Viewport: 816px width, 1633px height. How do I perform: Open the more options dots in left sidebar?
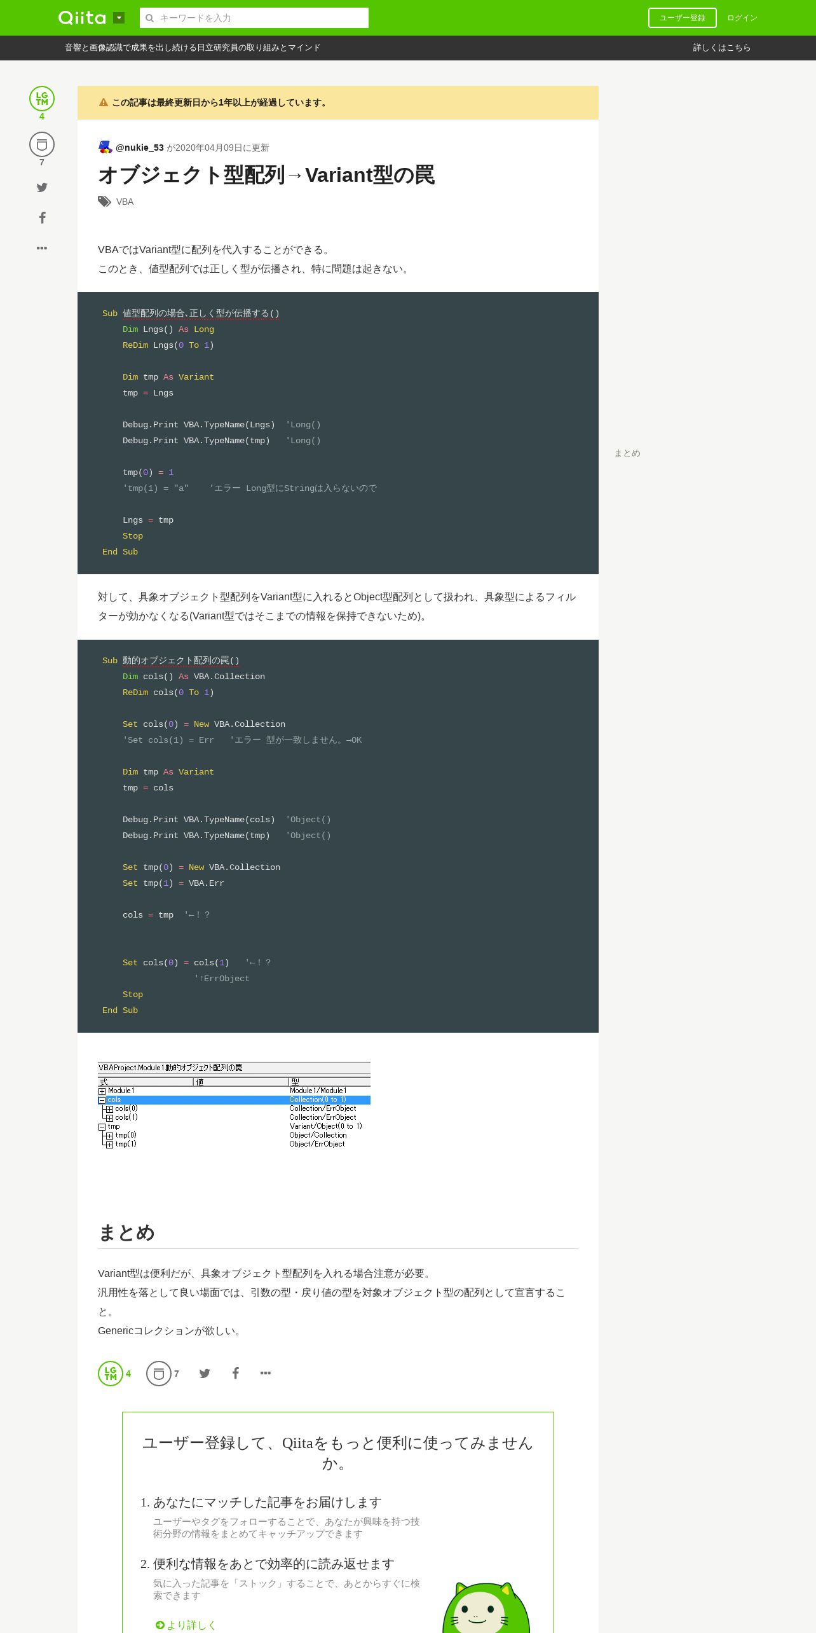point(42,248)
